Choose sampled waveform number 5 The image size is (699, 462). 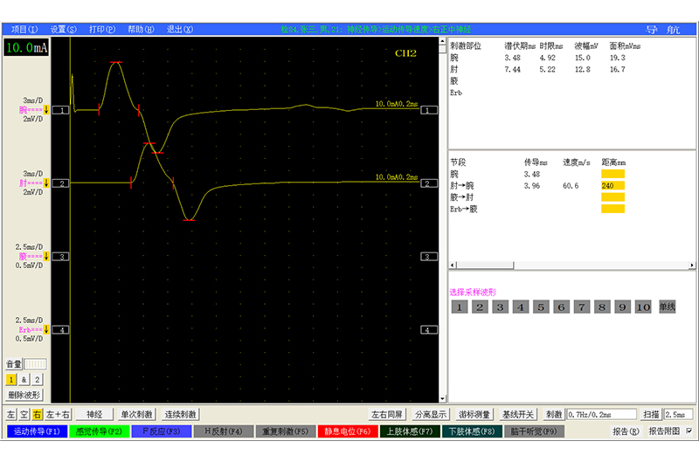tap(542, 307)
